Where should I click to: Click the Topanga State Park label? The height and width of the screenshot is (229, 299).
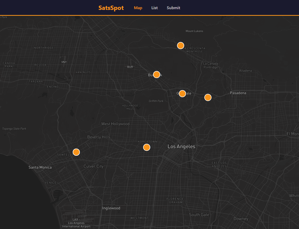pos(14,128)
